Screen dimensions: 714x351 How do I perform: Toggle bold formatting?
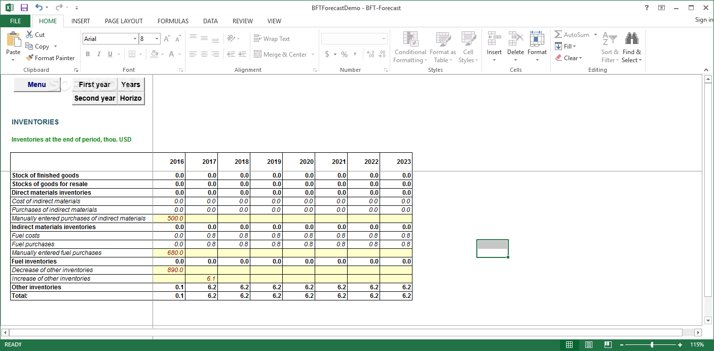(x=88, y=54)
